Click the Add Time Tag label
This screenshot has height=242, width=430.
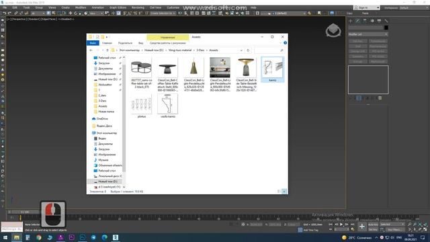tap(310, 230)
